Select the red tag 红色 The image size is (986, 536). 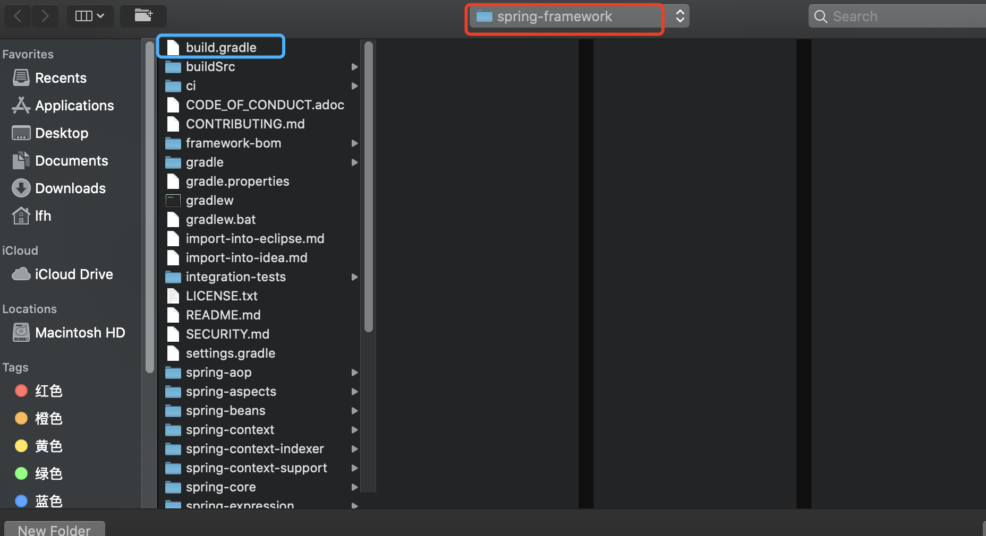point(39,391)
